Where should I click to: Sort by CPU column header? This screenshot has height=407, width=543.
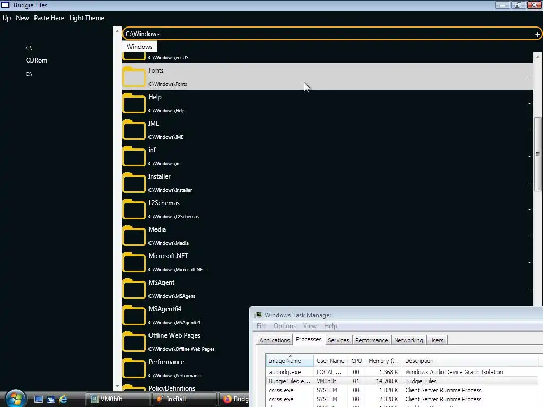[x=356, y=360]
